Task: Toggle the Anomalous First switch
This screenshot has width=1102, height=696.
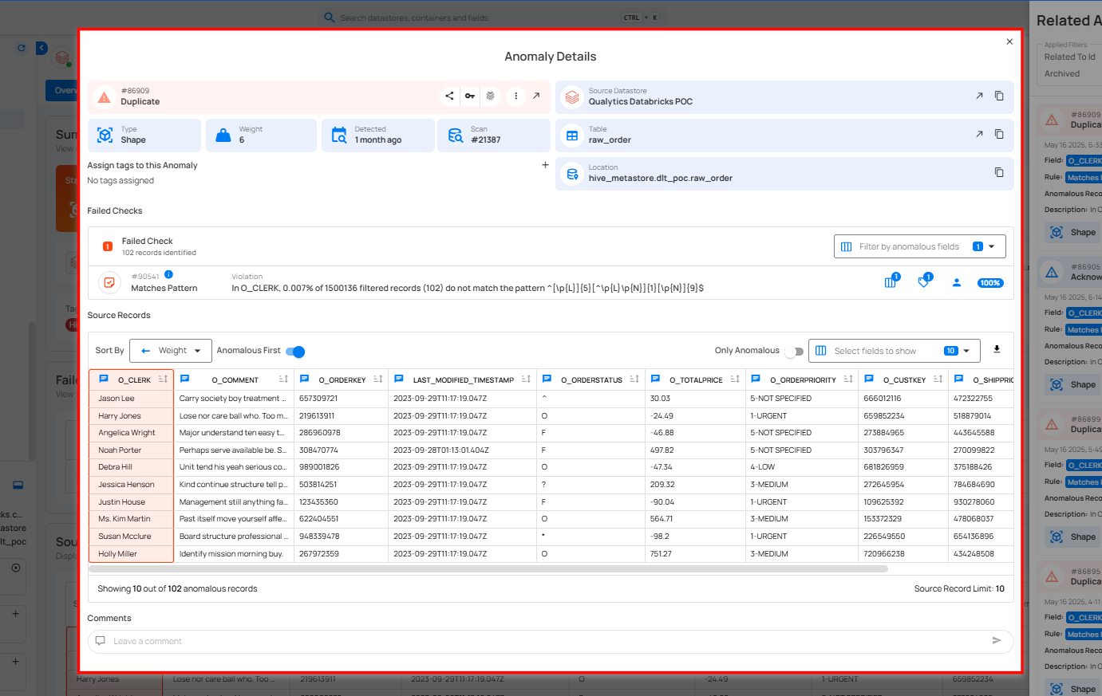Action: pos(295,352)
